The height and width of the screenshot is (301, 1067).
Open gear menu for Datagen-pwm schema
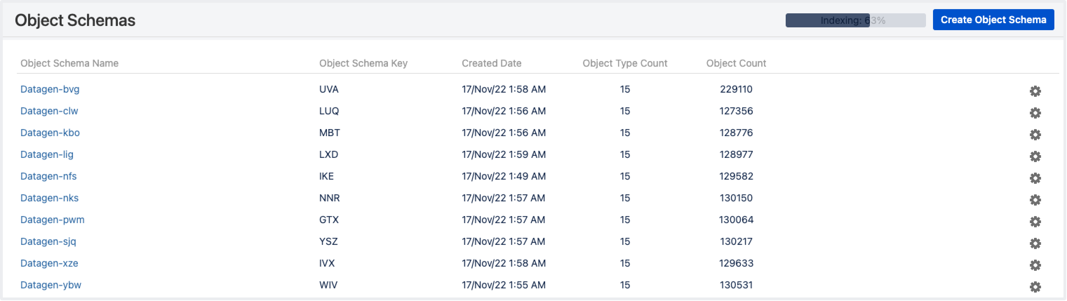click(1035, 221)
